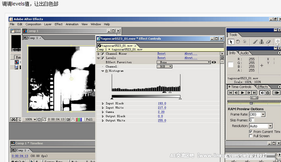
Task: Select the Rotation tool in Tools
Action: (x=238, y=42)
